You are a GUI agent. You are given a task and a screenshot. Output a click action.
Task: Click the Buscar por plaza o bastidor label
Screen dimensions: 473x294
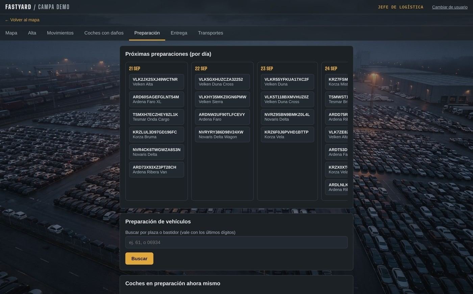[x=180, y=232]
